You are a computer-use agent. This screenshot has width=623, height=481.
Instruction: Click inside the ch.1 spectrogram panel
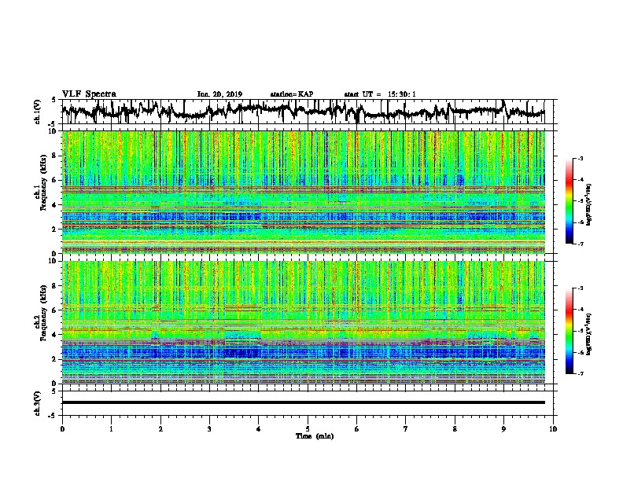tap(304, 192)
